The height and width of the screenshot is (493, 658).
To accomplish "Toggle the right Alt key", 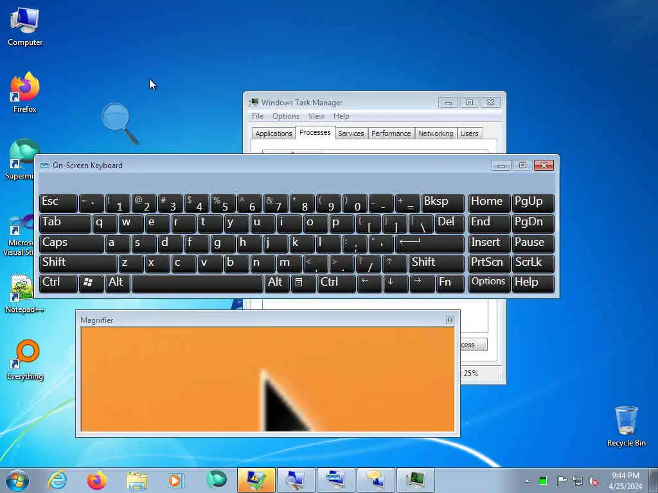I will [276, 284].
